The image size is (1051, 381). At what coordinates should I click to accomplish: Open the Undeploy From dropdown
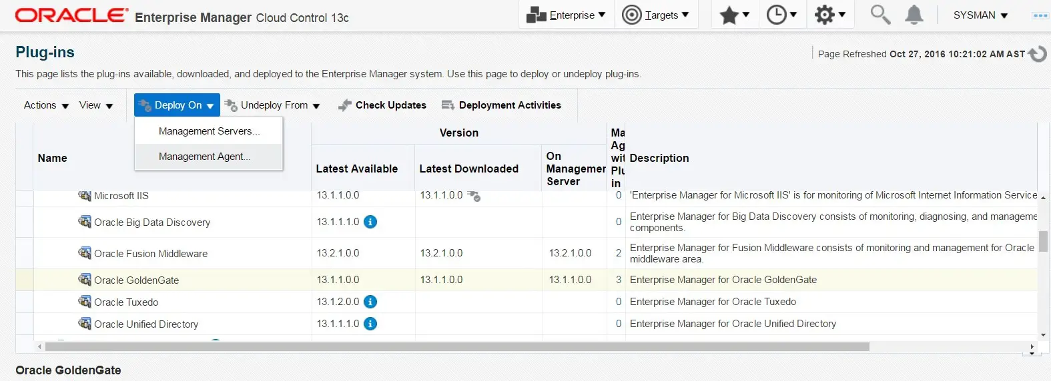272,105
